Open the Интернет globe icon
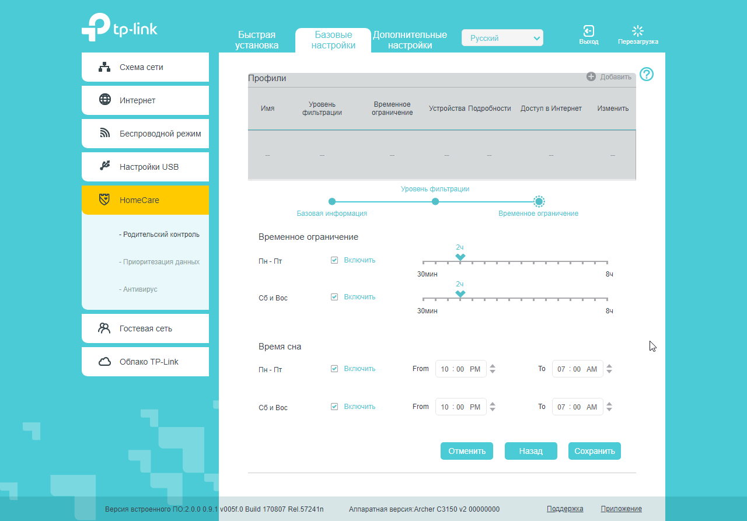 105,100
